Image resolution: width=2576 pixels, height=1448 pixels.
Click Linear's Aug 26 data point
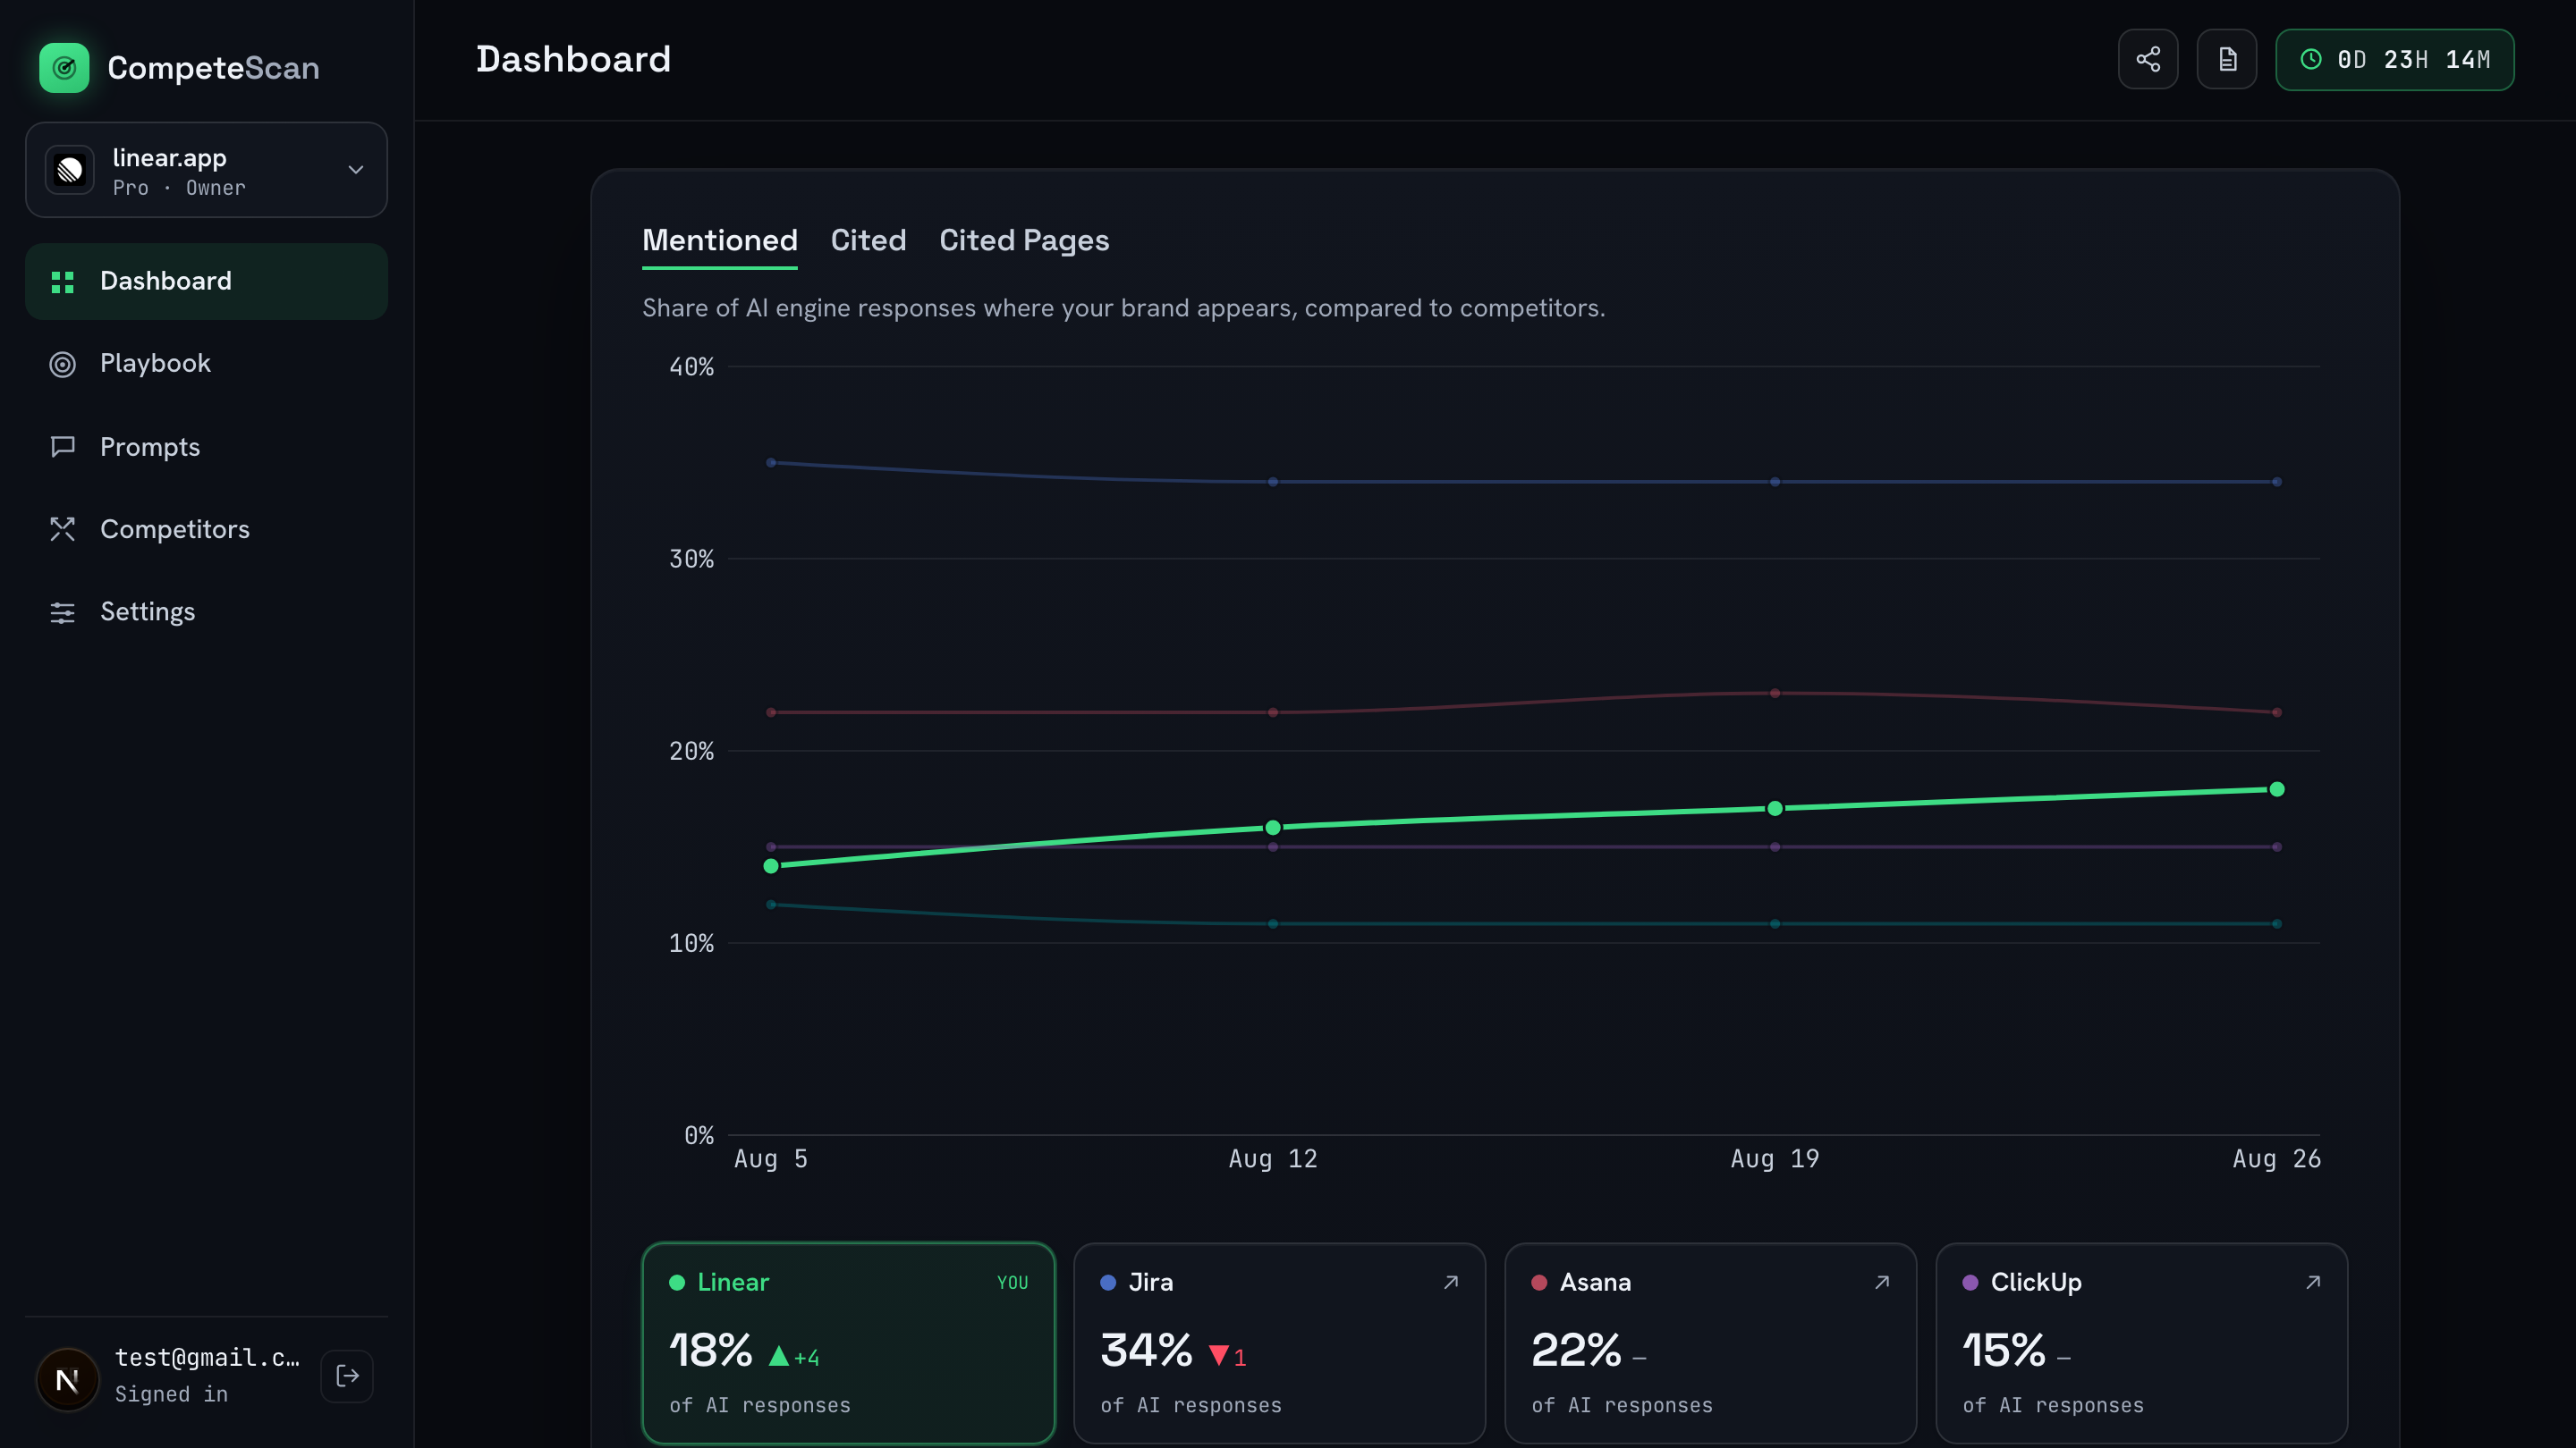(x=2277, y=789)
